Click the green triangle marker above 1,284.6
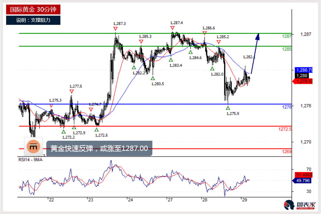321x214 pixels. click(x=191, y=52)
